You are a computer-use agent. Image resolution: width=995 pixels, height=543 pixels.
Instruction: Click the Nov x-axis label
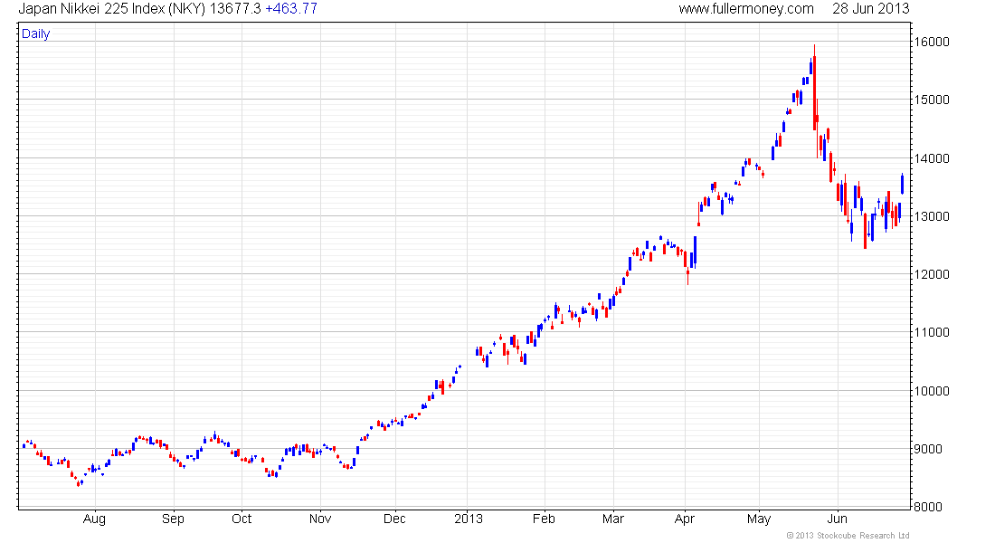320,519
